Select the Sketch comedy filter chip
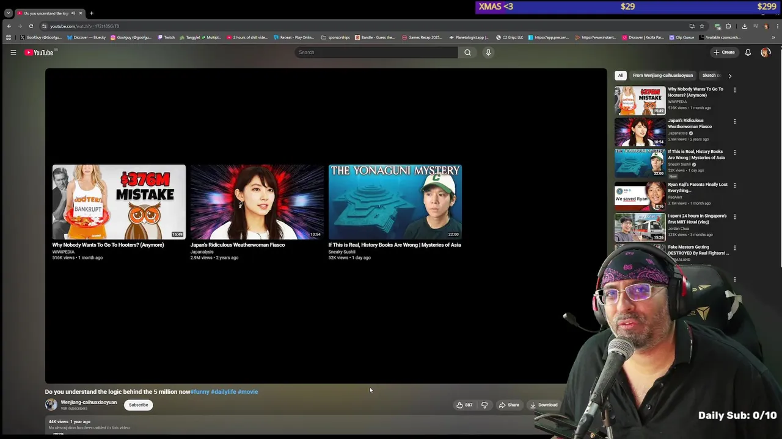This screenshot has width=782, height=439. 712,76
